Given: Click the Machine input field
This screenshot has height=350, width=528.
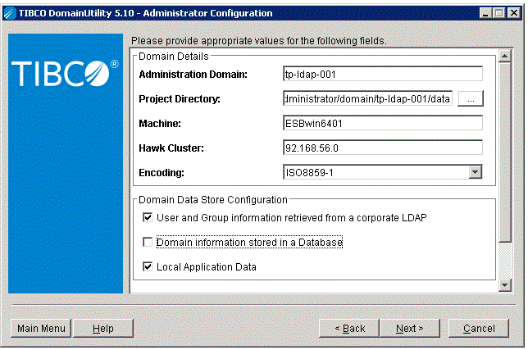Looking at the screenshot, I should (383, 123).
